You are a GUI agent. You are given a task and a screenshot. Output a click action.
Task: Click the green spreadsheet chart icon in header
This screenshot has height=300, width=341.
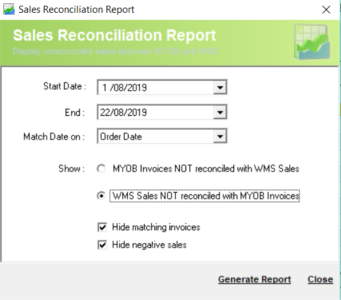coord(312,42)
